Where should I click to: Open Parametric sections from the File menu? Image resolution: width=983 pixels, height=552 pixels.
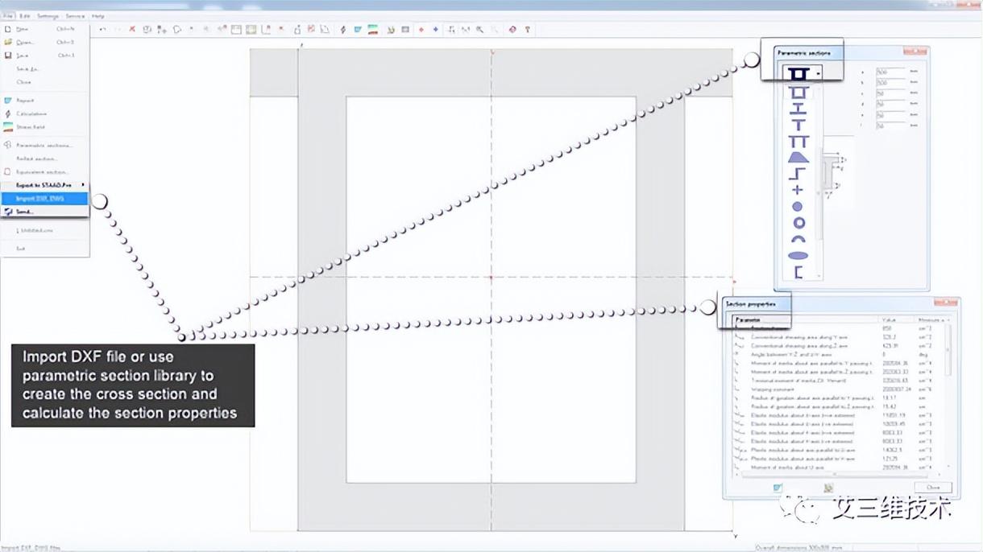pos(44,146)
